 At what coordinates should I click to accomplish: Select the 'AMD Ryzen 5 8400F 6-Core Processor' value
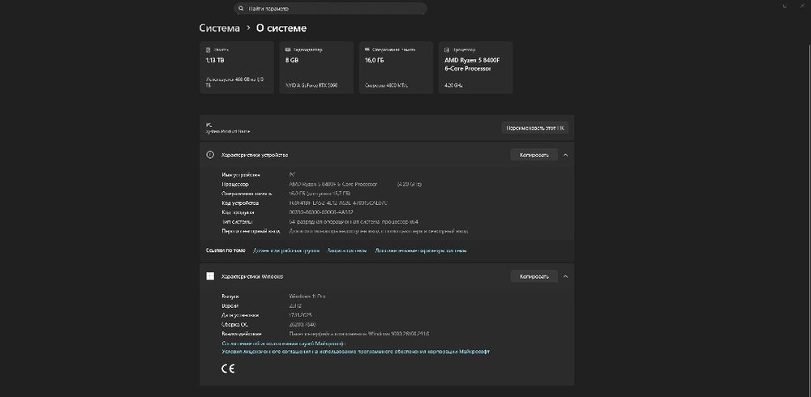pos(333,184)
